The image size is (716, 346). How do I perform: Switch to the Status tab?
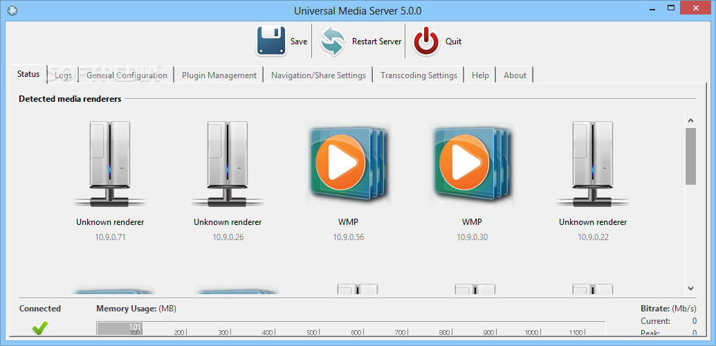pos(28,73)
